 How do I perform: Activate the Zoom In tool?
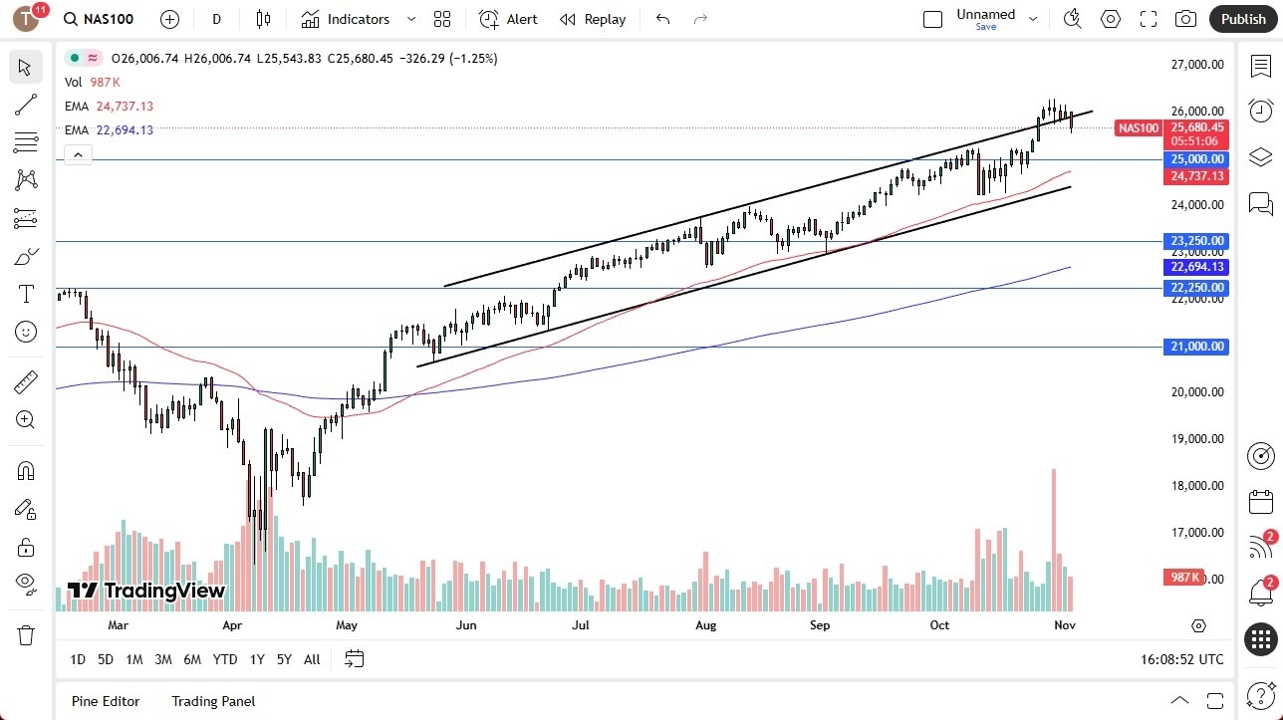(25, 418)
